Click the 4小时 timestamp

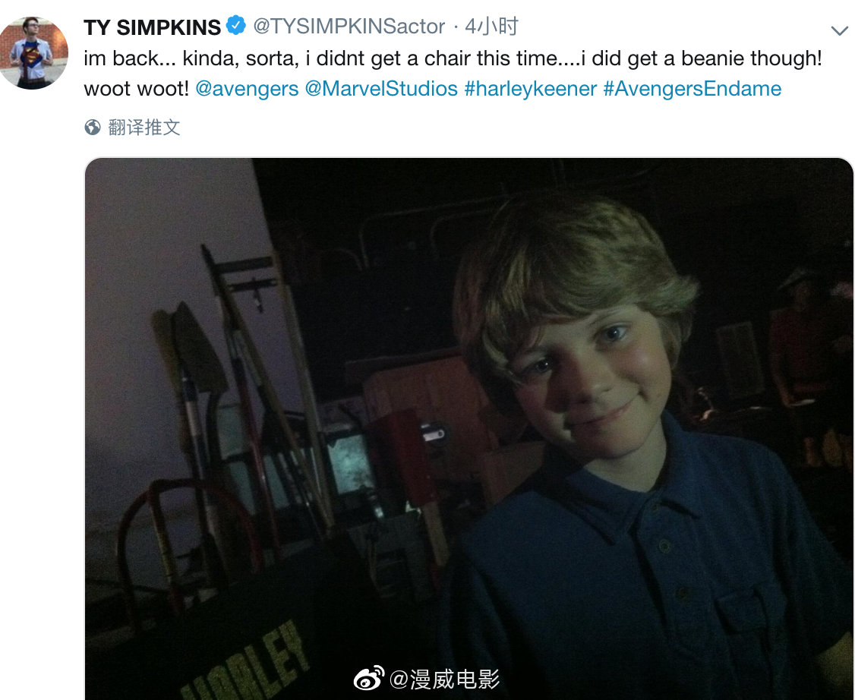(x=491, y=26)
